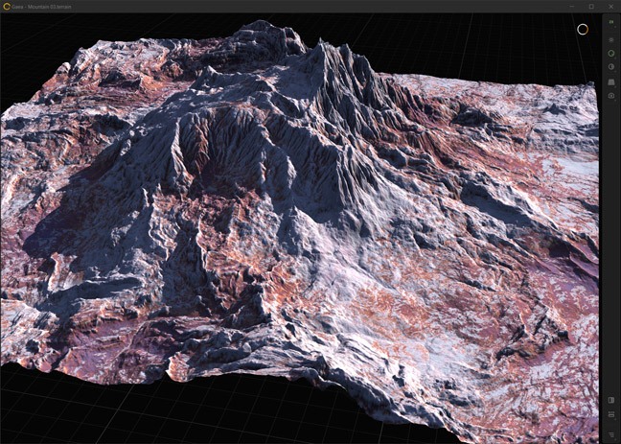Click the trapezoid terrain plane icon
The width and height of the screenshot is (621, 444).
(x=611, y=82)
